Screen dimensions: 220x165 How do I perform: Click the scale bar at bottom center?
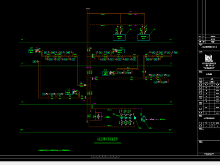pos(105,156)
